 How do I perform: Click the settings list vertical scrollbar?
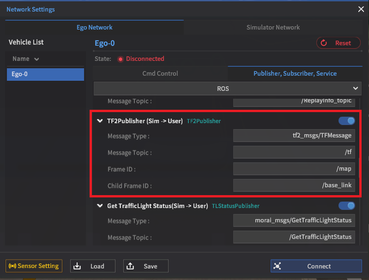[x=359, y=167]
